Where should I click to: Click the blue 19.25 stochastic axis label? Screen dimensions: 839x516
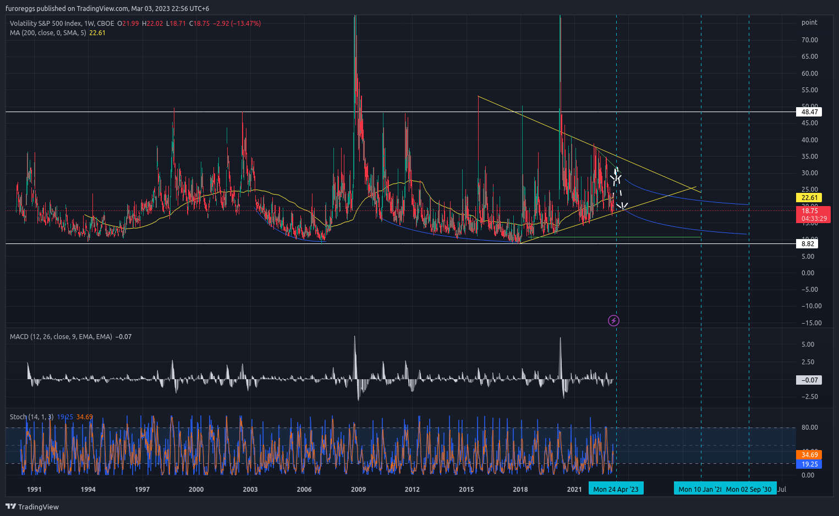809,464
